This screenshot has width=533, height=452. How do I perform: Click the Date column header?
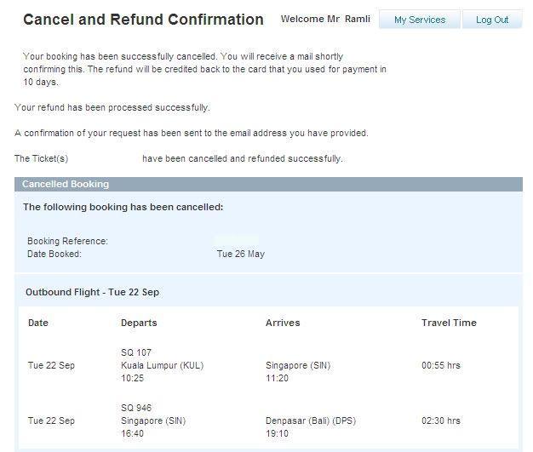point(38,323)
